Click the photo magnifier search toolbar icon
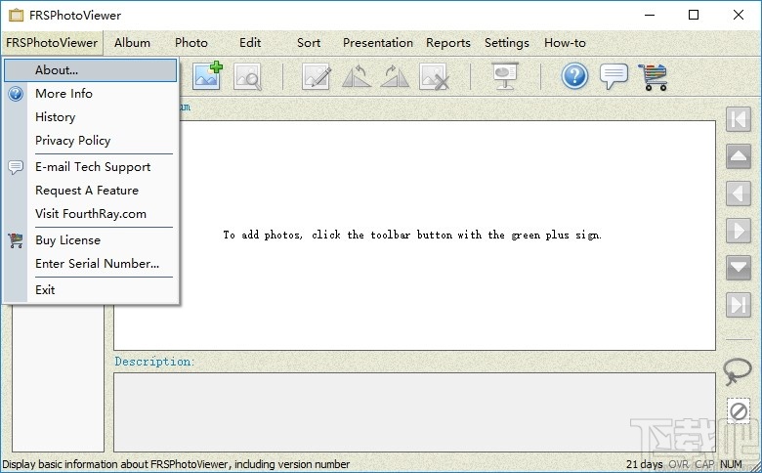The image size is (762, 473). 247,77
